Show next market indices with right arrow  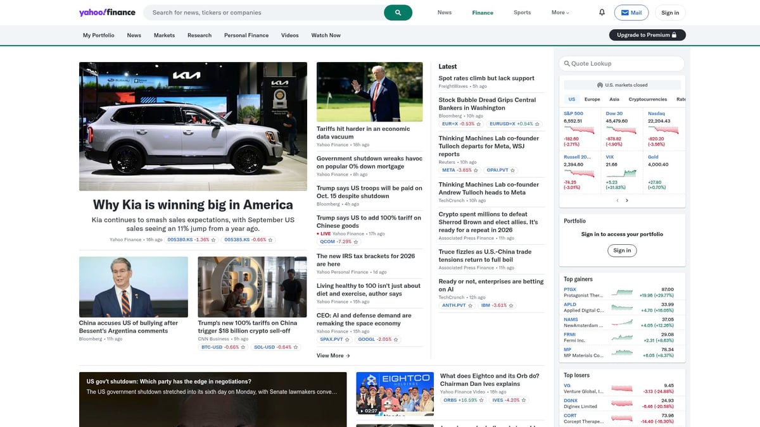627,201
